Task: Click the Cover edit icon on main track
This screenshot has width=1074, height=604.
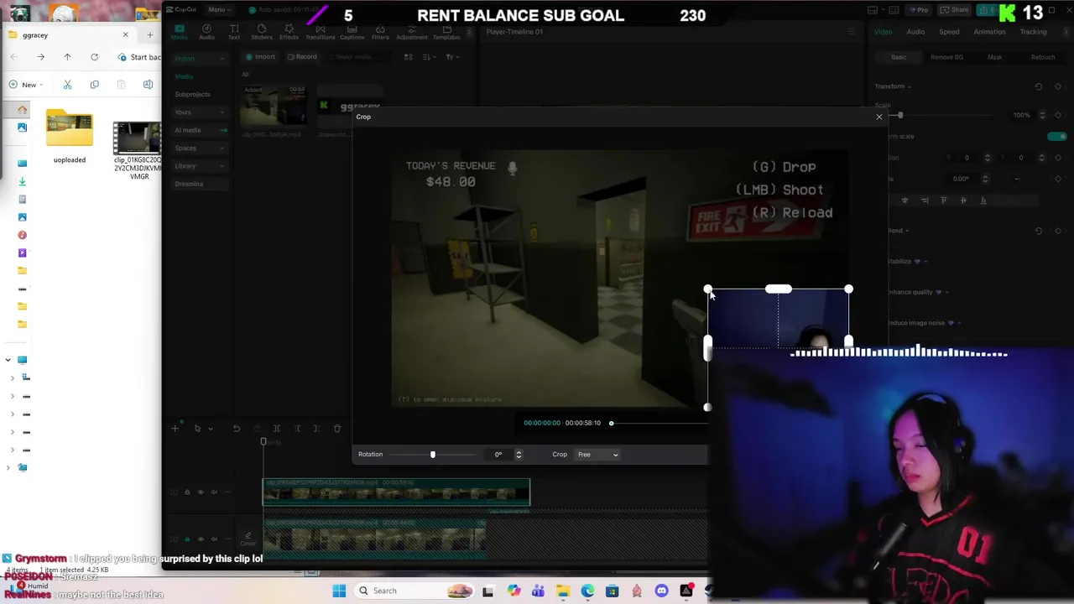Action: coord(248,539)
